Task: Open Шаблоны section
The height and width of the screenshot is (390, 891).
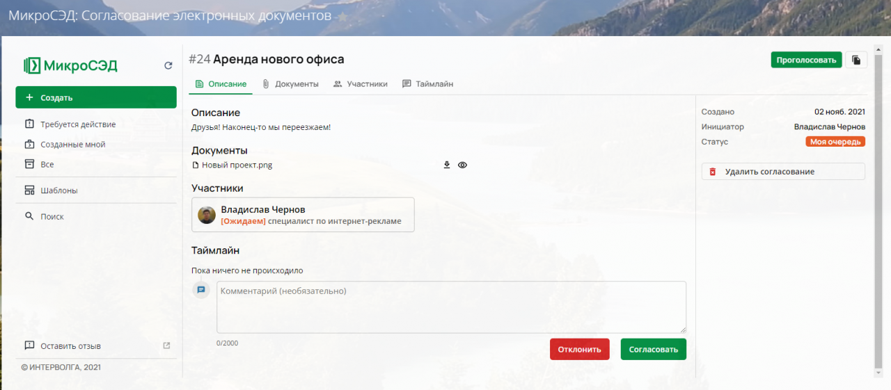Action: click(96, 190)
